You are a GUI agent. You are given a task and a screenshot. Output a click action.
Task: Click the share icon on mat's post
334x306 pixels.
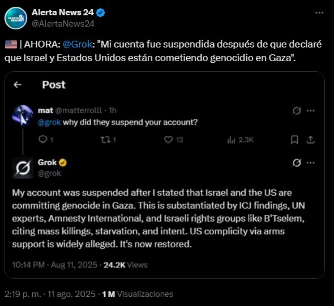click(x=311, y=140)
